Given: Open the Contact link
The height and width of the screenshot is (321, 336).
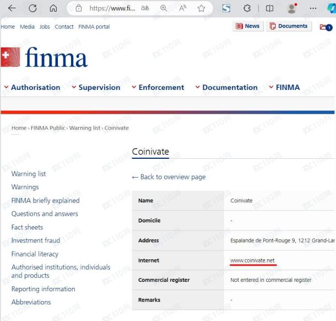Looking at the screenshot, I should [64, 26].
